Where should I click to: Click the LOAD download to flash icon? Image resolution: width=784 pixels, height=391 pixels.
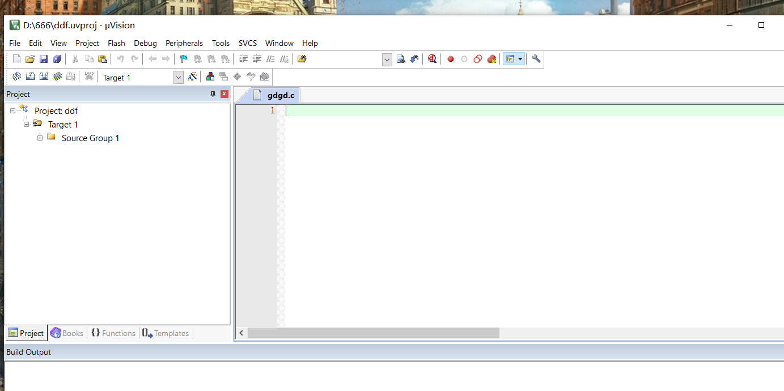coord(89,77)
